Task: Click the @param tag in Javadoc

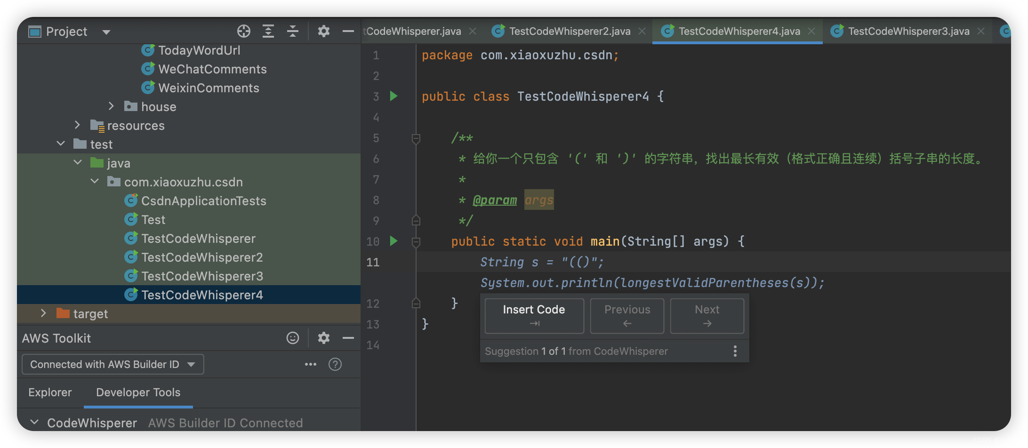Action: tap(495, 200)
